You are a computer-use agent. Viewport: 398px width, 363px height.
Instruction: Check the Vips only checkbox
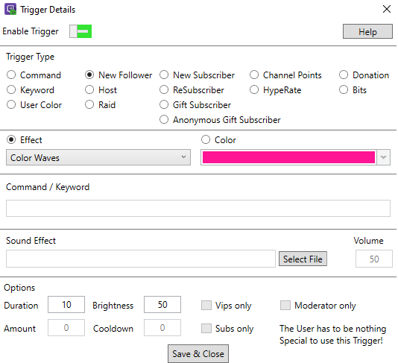pyautogui.click(x=206, y=305)
